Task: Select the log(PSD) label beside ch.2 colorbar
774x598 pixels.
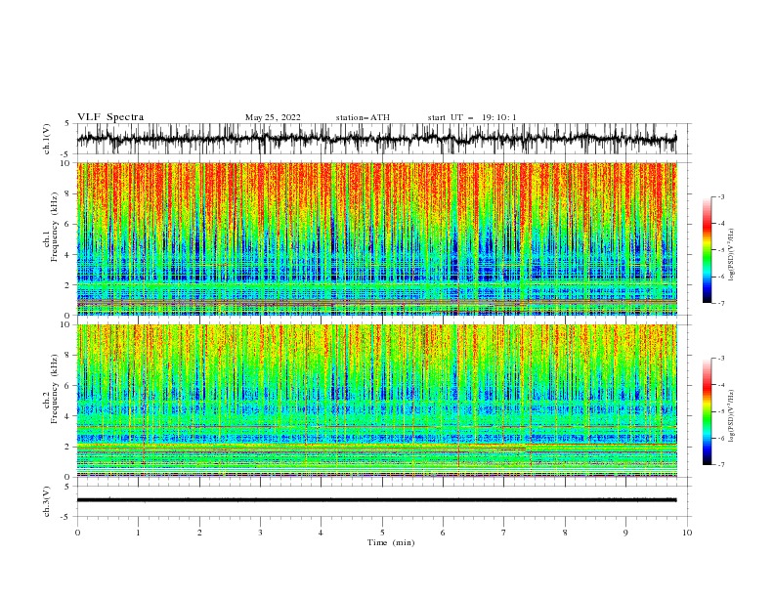Action: click(x=731, y=416)
